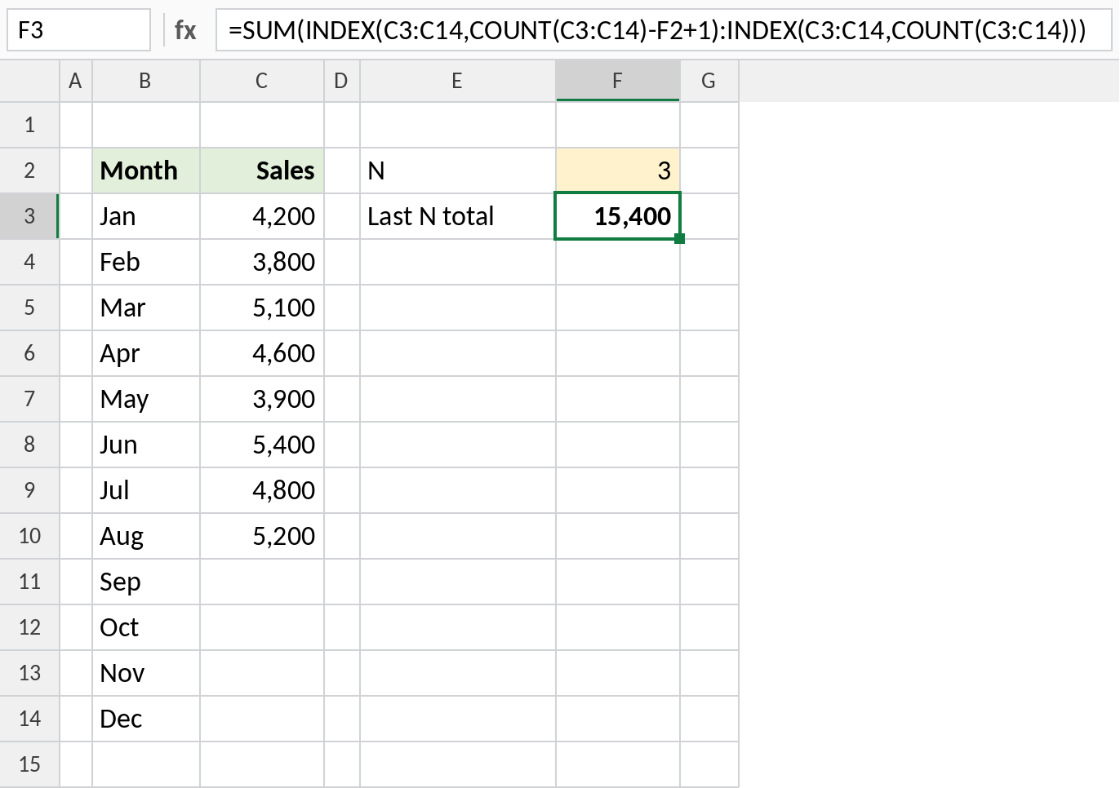Select the Jul month cell
The width and height of the screenshot is (1120, 788).
pyautogui.click(x=146, y=490)
